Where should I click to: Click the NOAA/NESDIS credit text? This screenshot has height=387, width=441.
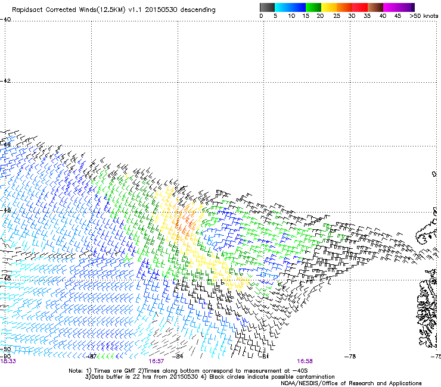click(x=351, y=383)
